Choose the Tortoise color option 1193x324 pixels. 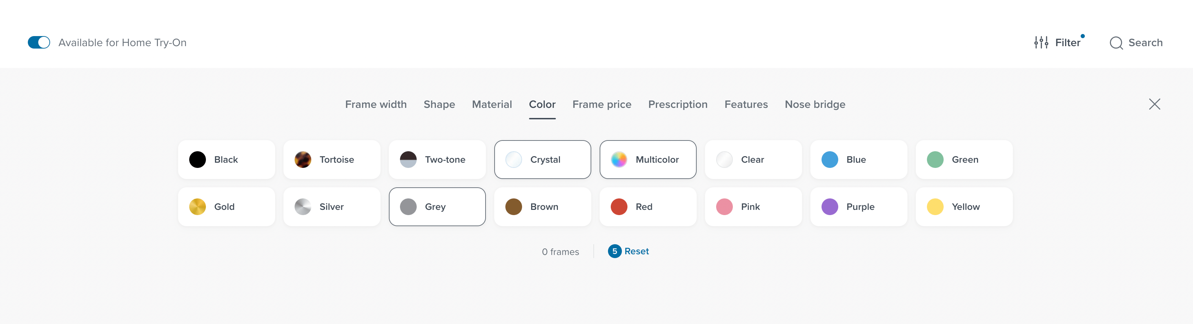331,160
